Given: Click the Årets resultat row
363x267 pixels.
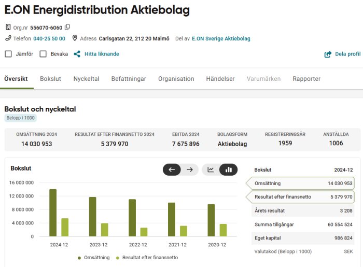Looking at the screenshot, I should coord(303,210).
